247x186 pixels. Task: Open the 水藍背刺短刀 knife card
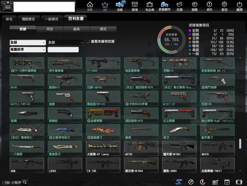pyautogui.click(x=65, y=131)
